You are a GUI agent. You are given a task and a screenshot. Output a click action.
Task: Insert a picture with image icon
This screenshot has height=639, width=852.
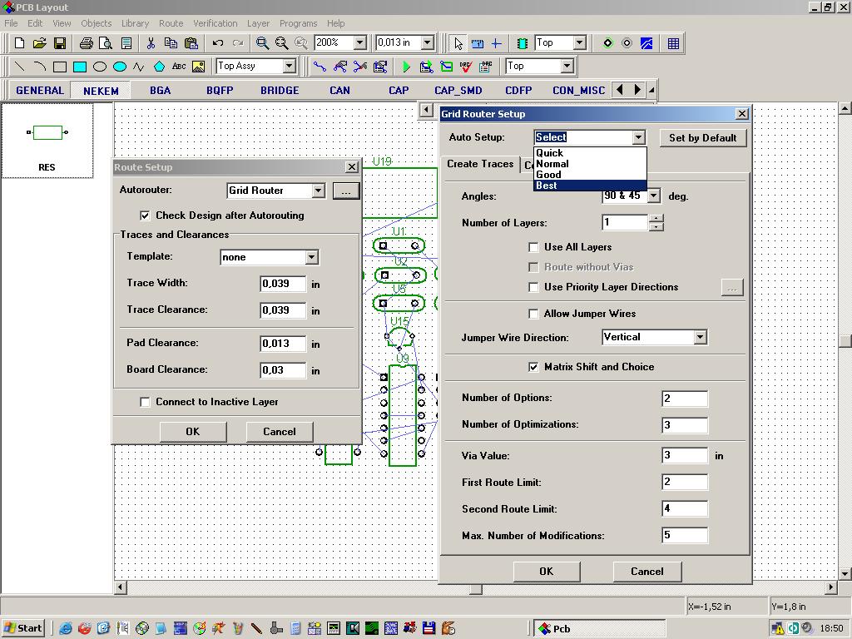(x=198, y=67)
